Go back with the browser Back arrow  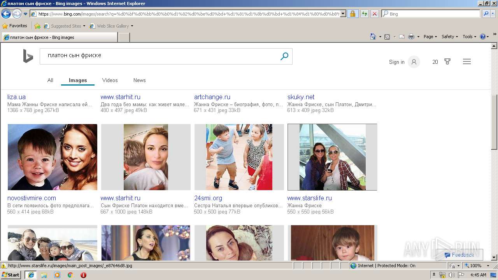(x=6, y=14)
